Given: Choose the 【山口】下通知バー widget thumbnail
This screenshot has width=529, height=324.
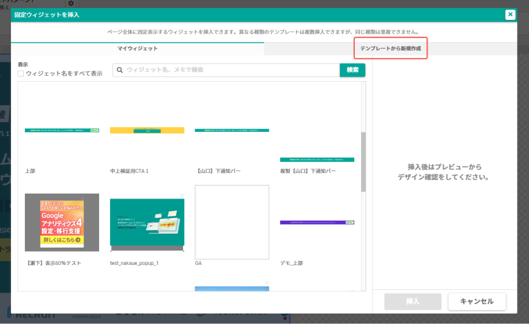Looking at the screenshot, I should [x=232, y=130].
